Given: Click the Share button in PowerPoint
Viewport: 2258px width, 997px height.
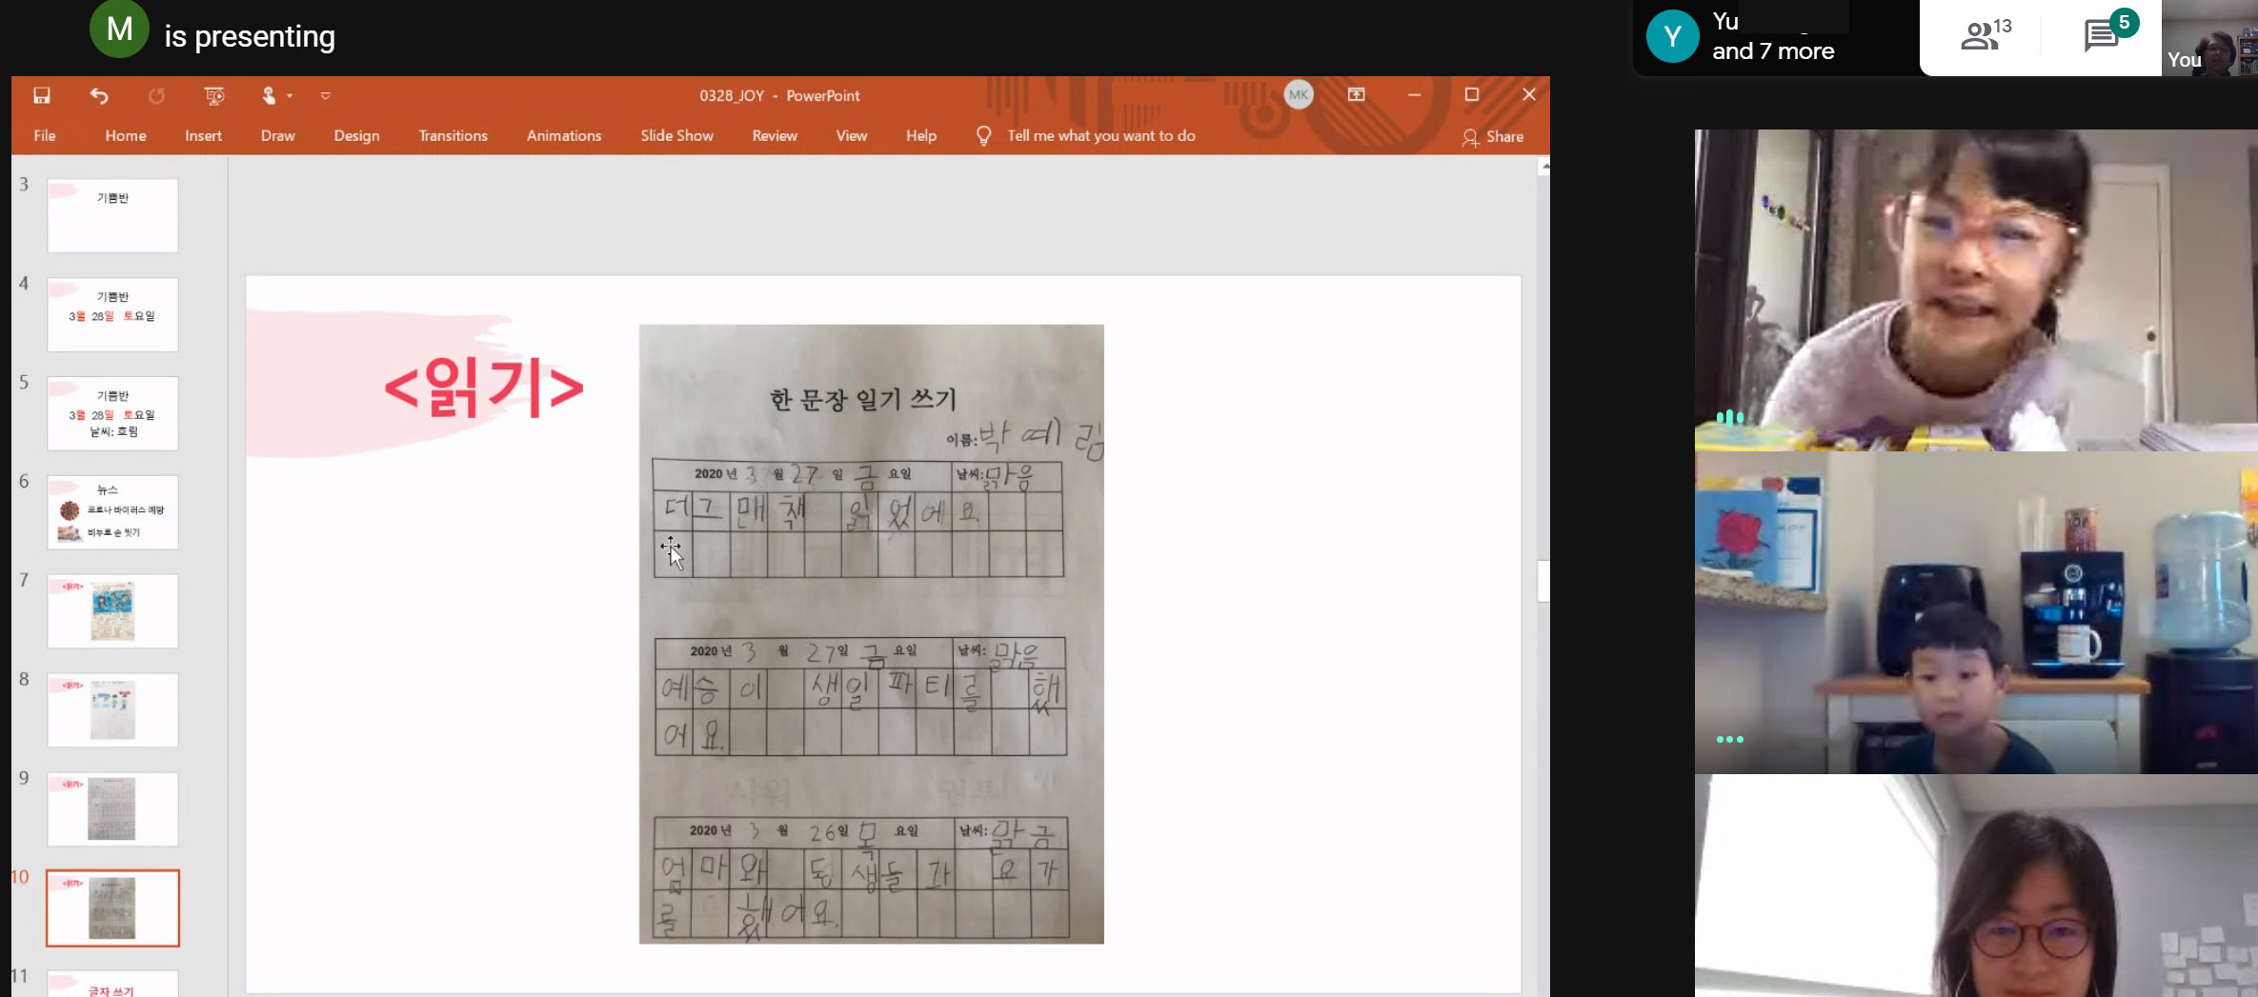Looking at the screenshot, I should (1493, 136).
